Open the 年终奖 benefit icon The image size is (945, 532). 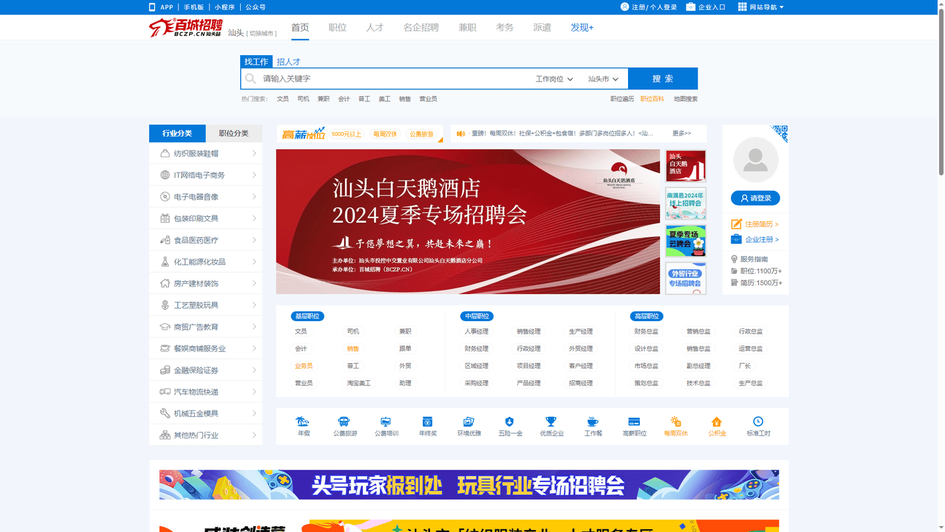coord(427,422)
